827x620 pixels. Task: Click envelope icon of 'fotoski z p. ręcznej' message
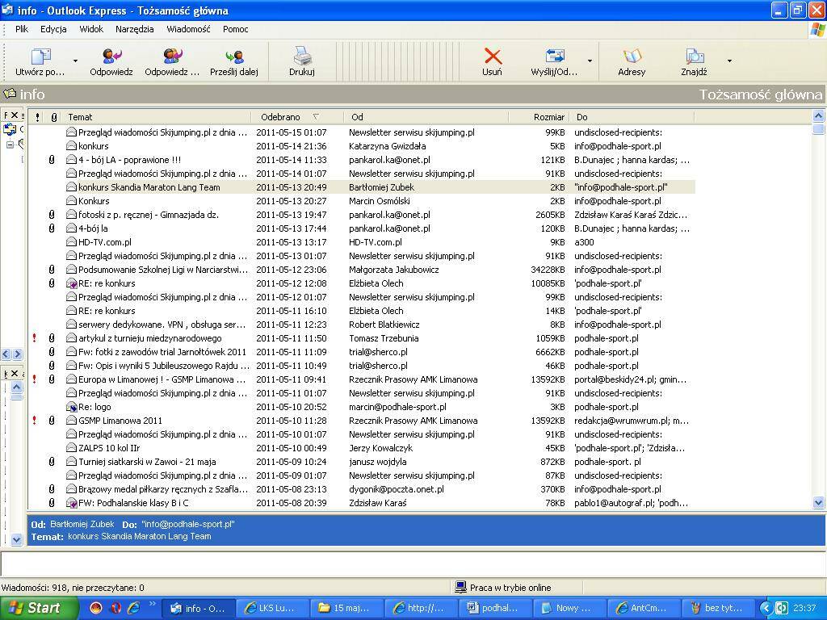pos(71,215)
